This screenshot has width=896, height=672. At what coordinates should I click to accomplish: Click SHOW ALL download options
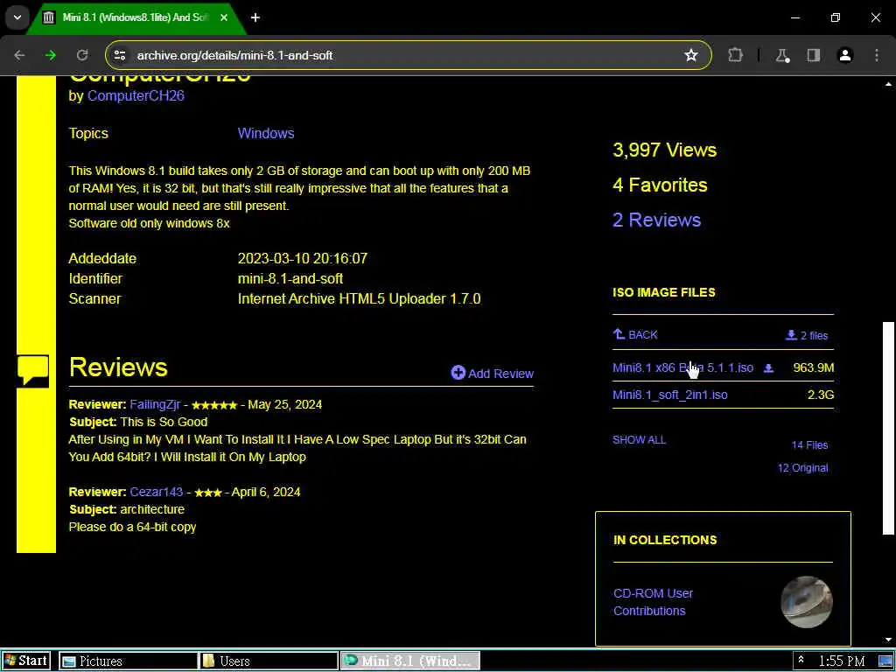coord(639,440)
